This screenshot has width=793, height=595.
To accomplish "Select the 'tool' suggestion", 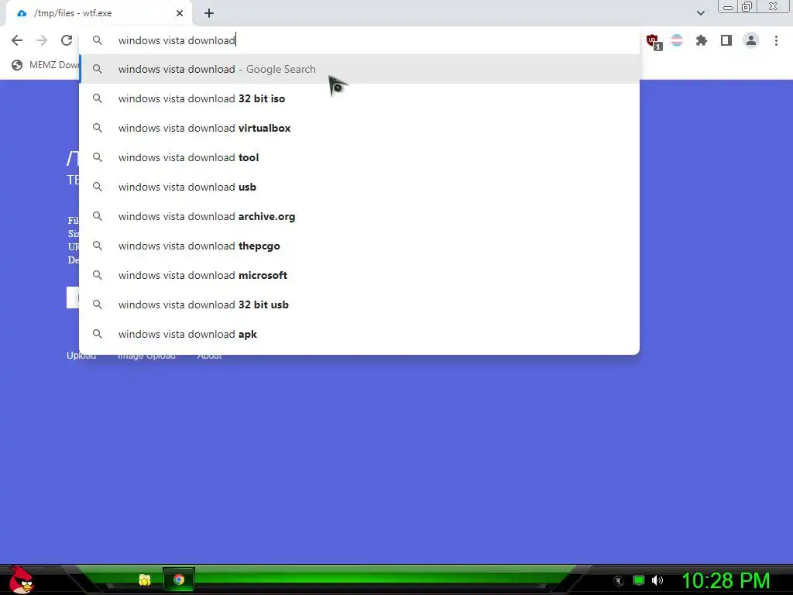I will coord(359,157).
